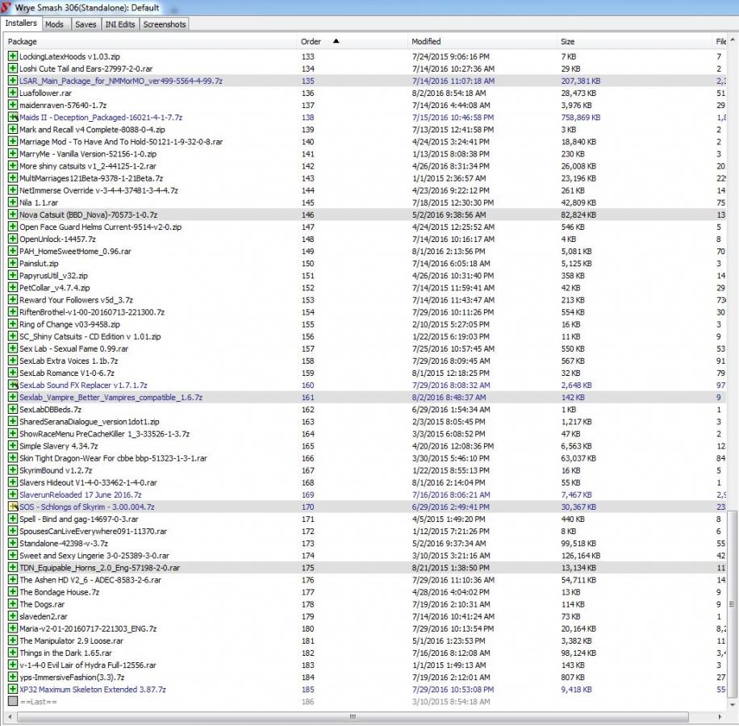
Task: Toggle checkbox for LSAR_Main_Package
Action: pyautogui.click(x=13, y=81)
